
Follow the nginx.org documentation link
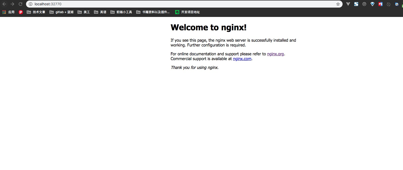(275, 54)
